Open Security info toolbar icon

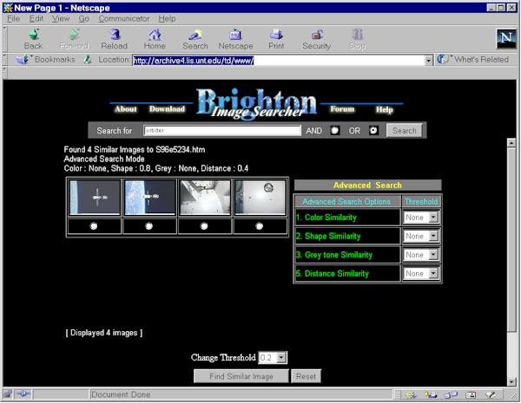316,38
